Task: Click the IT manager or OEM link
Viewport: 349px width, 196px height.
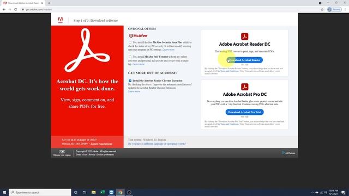Action: pos(79,140)
